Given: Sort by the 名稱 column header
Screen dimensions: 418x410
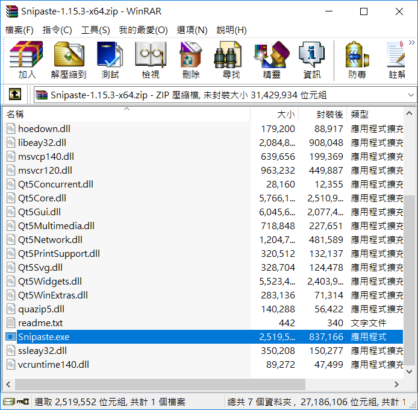Looking at the screenshot, I should pos(126,115).
